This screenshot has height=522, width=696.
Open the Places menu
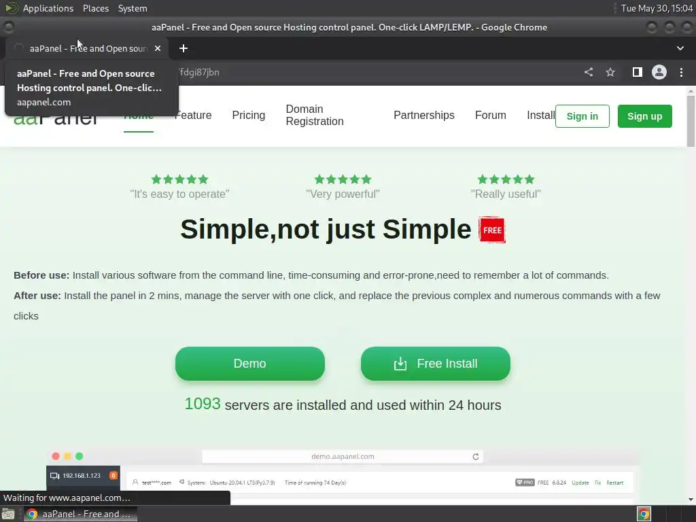[96, 8]
